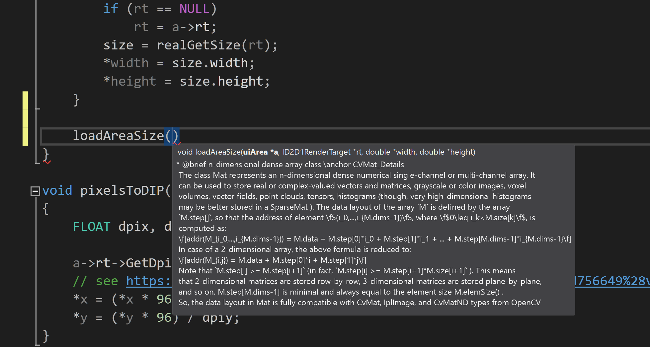Click the GetDpi method call
Image resolution: width=650 pixels, height=347 pixels.
[x=148, y=263]
